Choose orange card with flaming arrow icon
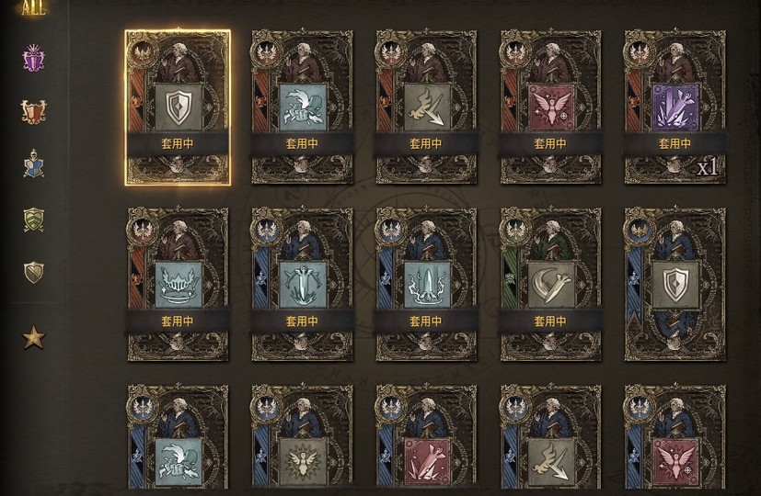Image resolution: width=761 pixels, height=496 pixels. (x=426, y=107)
